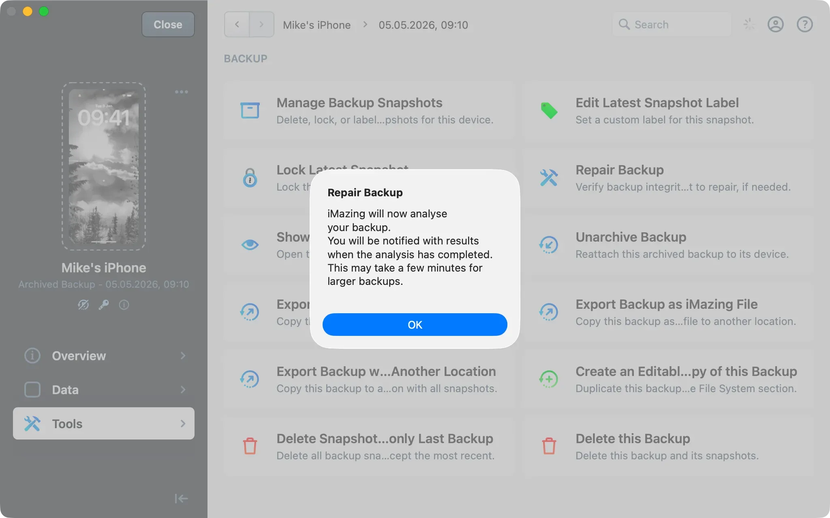
Task: Click the Mike's iPhone breadcrumb
Action: click(x=317, y=25)
